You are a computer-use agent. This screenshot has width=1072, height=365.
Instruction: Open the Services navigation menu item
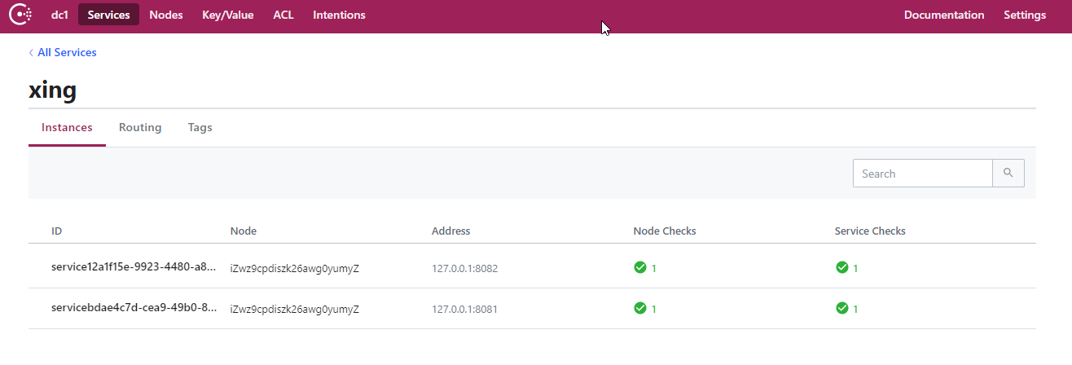pos(108,15)
